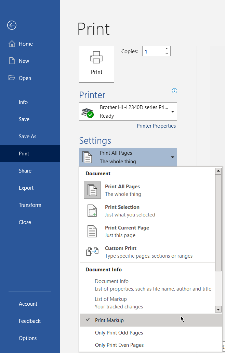Click the Custom Print option icon

click(x=92, y=251)
